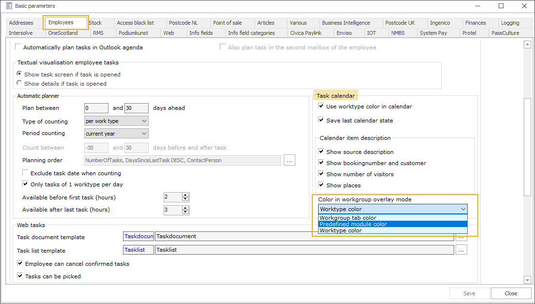The image size is (535, 304).
Task: Uncheck Show places option
Action: 321,185
